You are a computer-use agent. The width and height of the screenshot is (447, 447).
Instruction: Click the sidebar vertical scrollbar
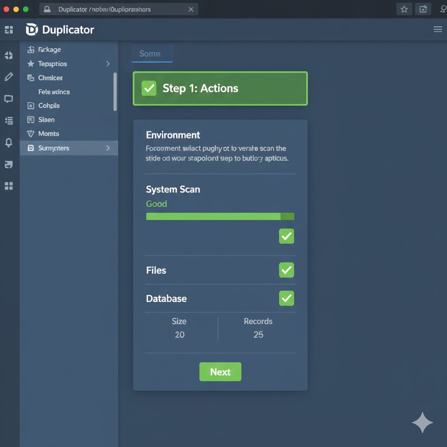115,92
